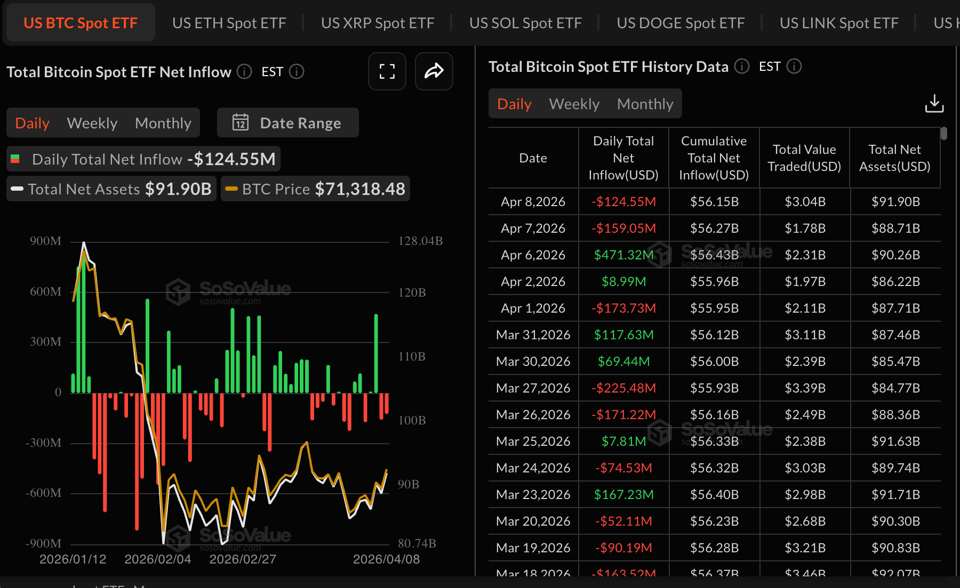960x588 pixels.
Task: Open fullscreen view of the chart
Action: pyautogui.click(x=387, y=71)
